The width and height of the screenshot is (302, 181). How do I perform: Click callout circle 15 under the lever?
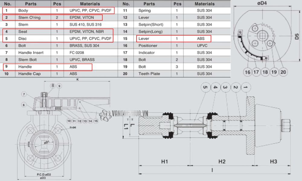point(96,121)
